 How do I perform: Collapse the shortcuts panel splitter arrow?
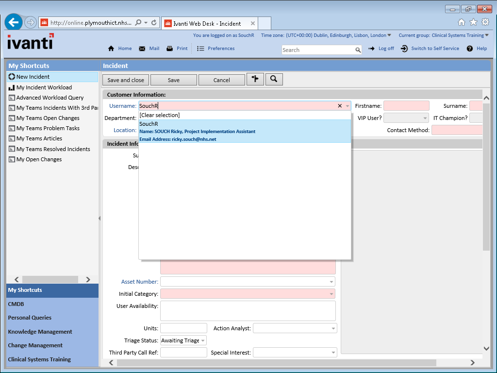tap(99, 218)
